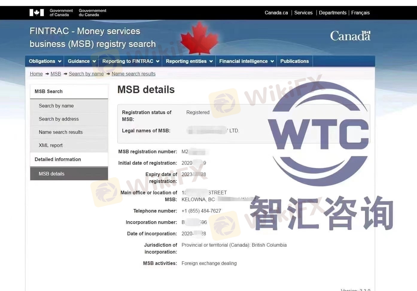
Task: Click Name search results breadcrumb
Action: coord(133,74)
